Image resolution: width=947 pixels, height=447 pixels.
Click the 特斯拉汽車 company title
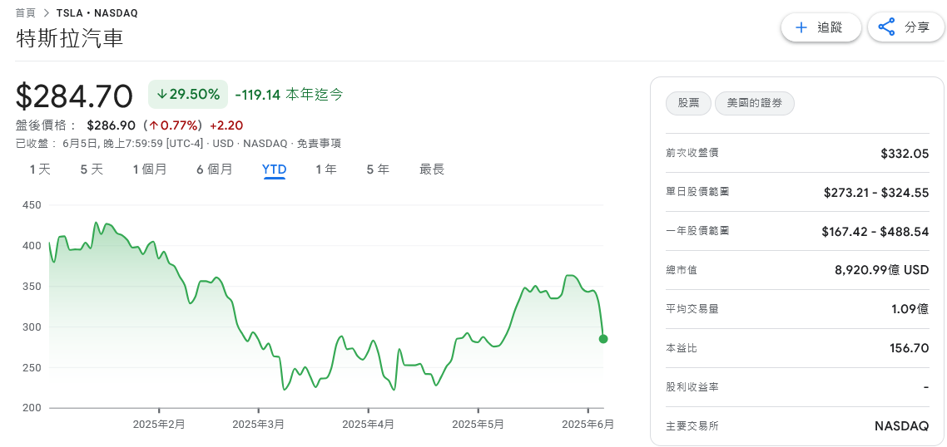click(69, 39)
